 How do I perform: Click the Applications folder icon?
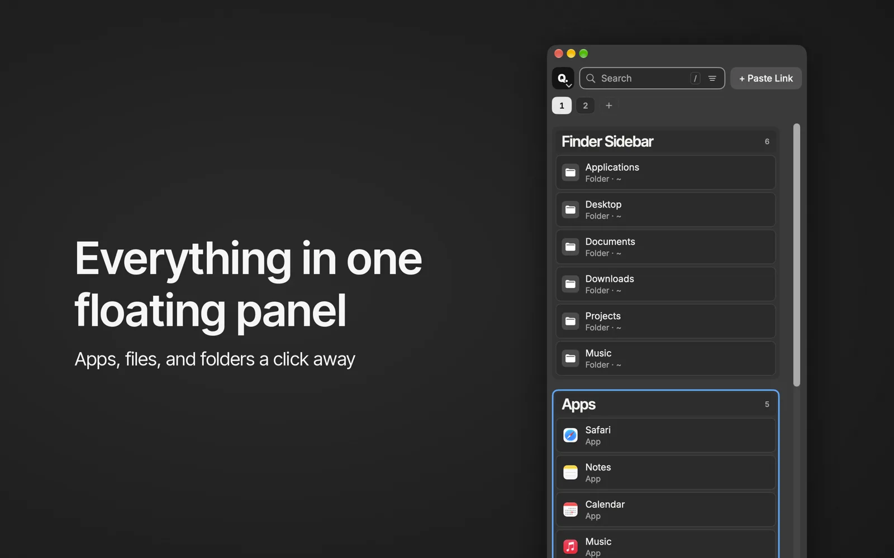[570, 172]
